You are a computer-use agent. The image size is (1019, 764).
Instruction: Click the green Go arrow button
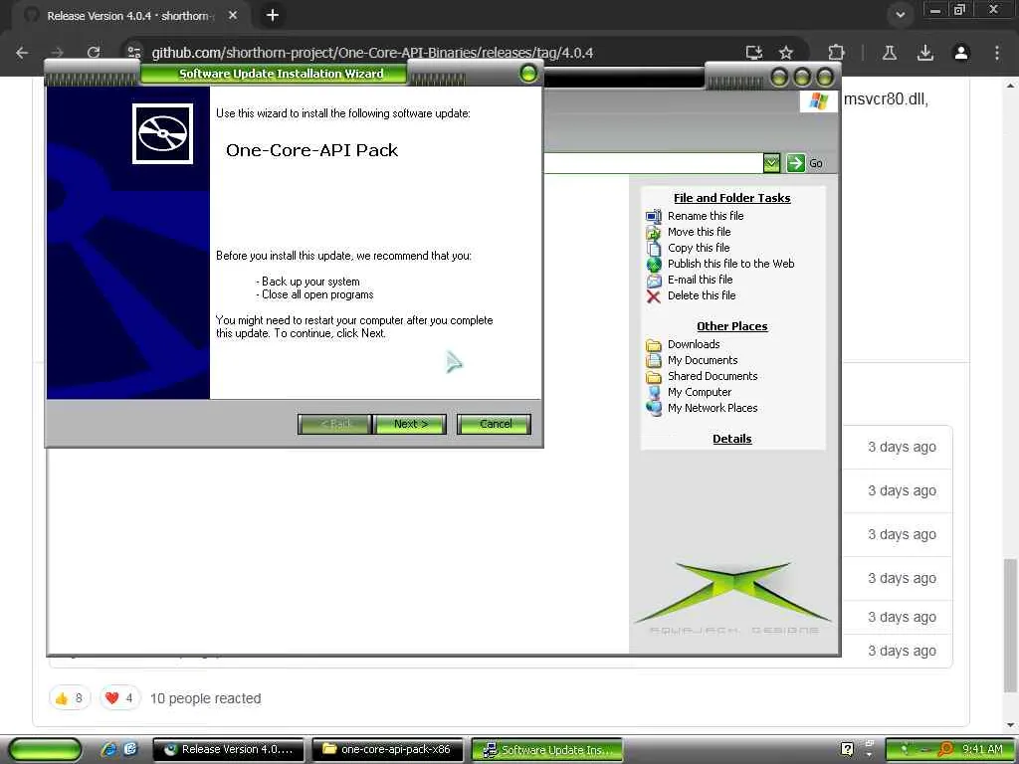pos(795,163)
